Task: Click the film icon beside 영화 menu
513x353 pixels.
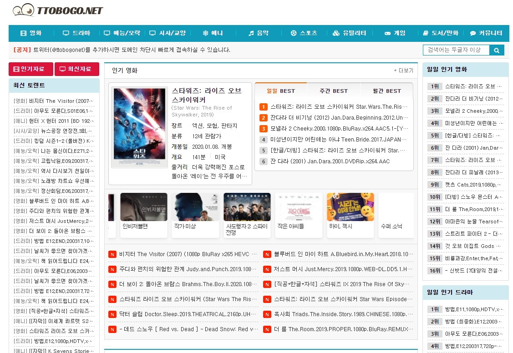Action: point(23,33)
